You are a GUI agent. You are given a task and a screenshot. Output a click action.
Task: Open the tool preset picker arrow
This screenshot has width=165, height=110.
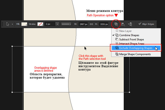(12, 24)
